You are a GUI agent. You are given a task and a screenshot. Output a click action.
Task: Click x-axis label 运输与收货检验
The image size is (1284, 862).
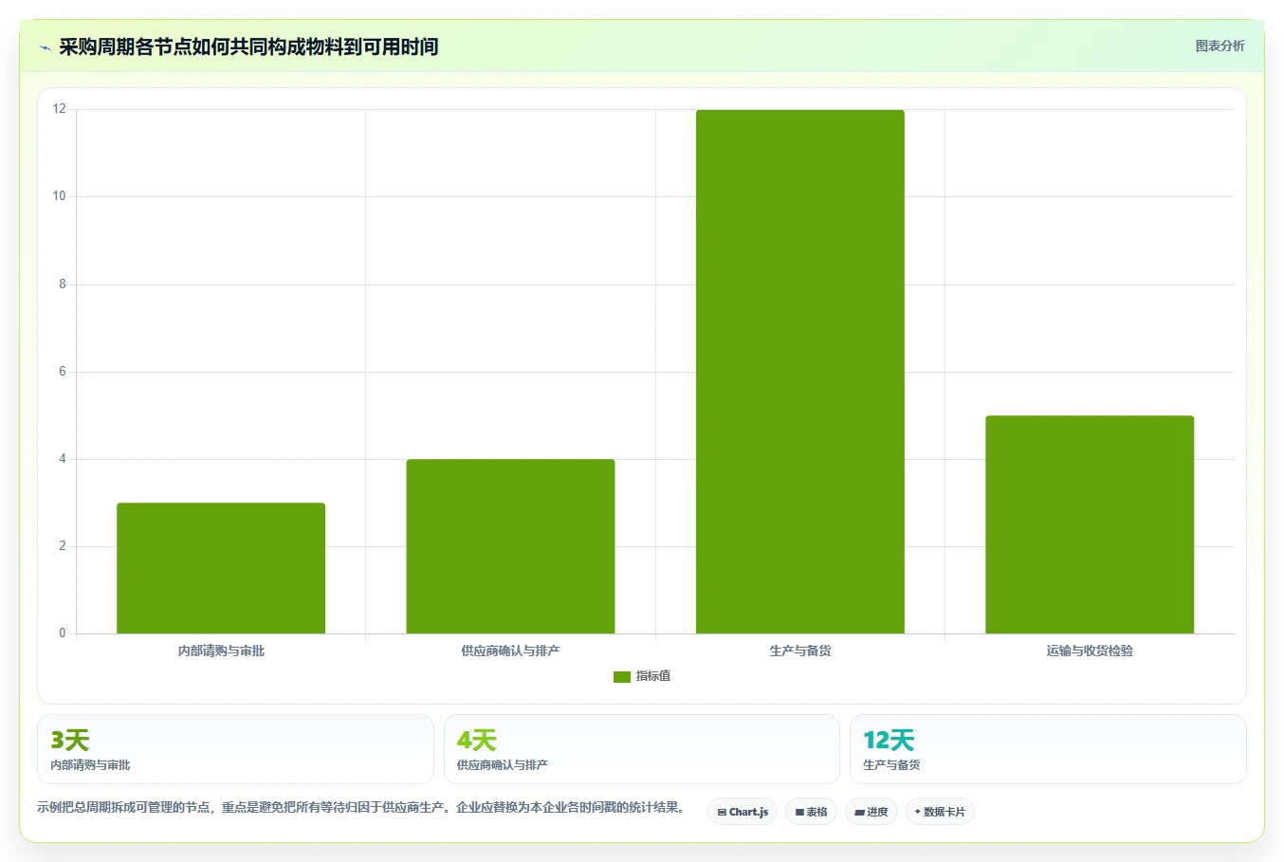(1090, 651)
